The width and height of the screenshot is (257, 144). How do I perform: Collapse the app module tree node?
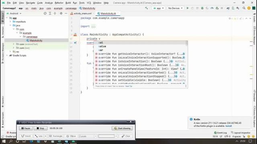7,18
